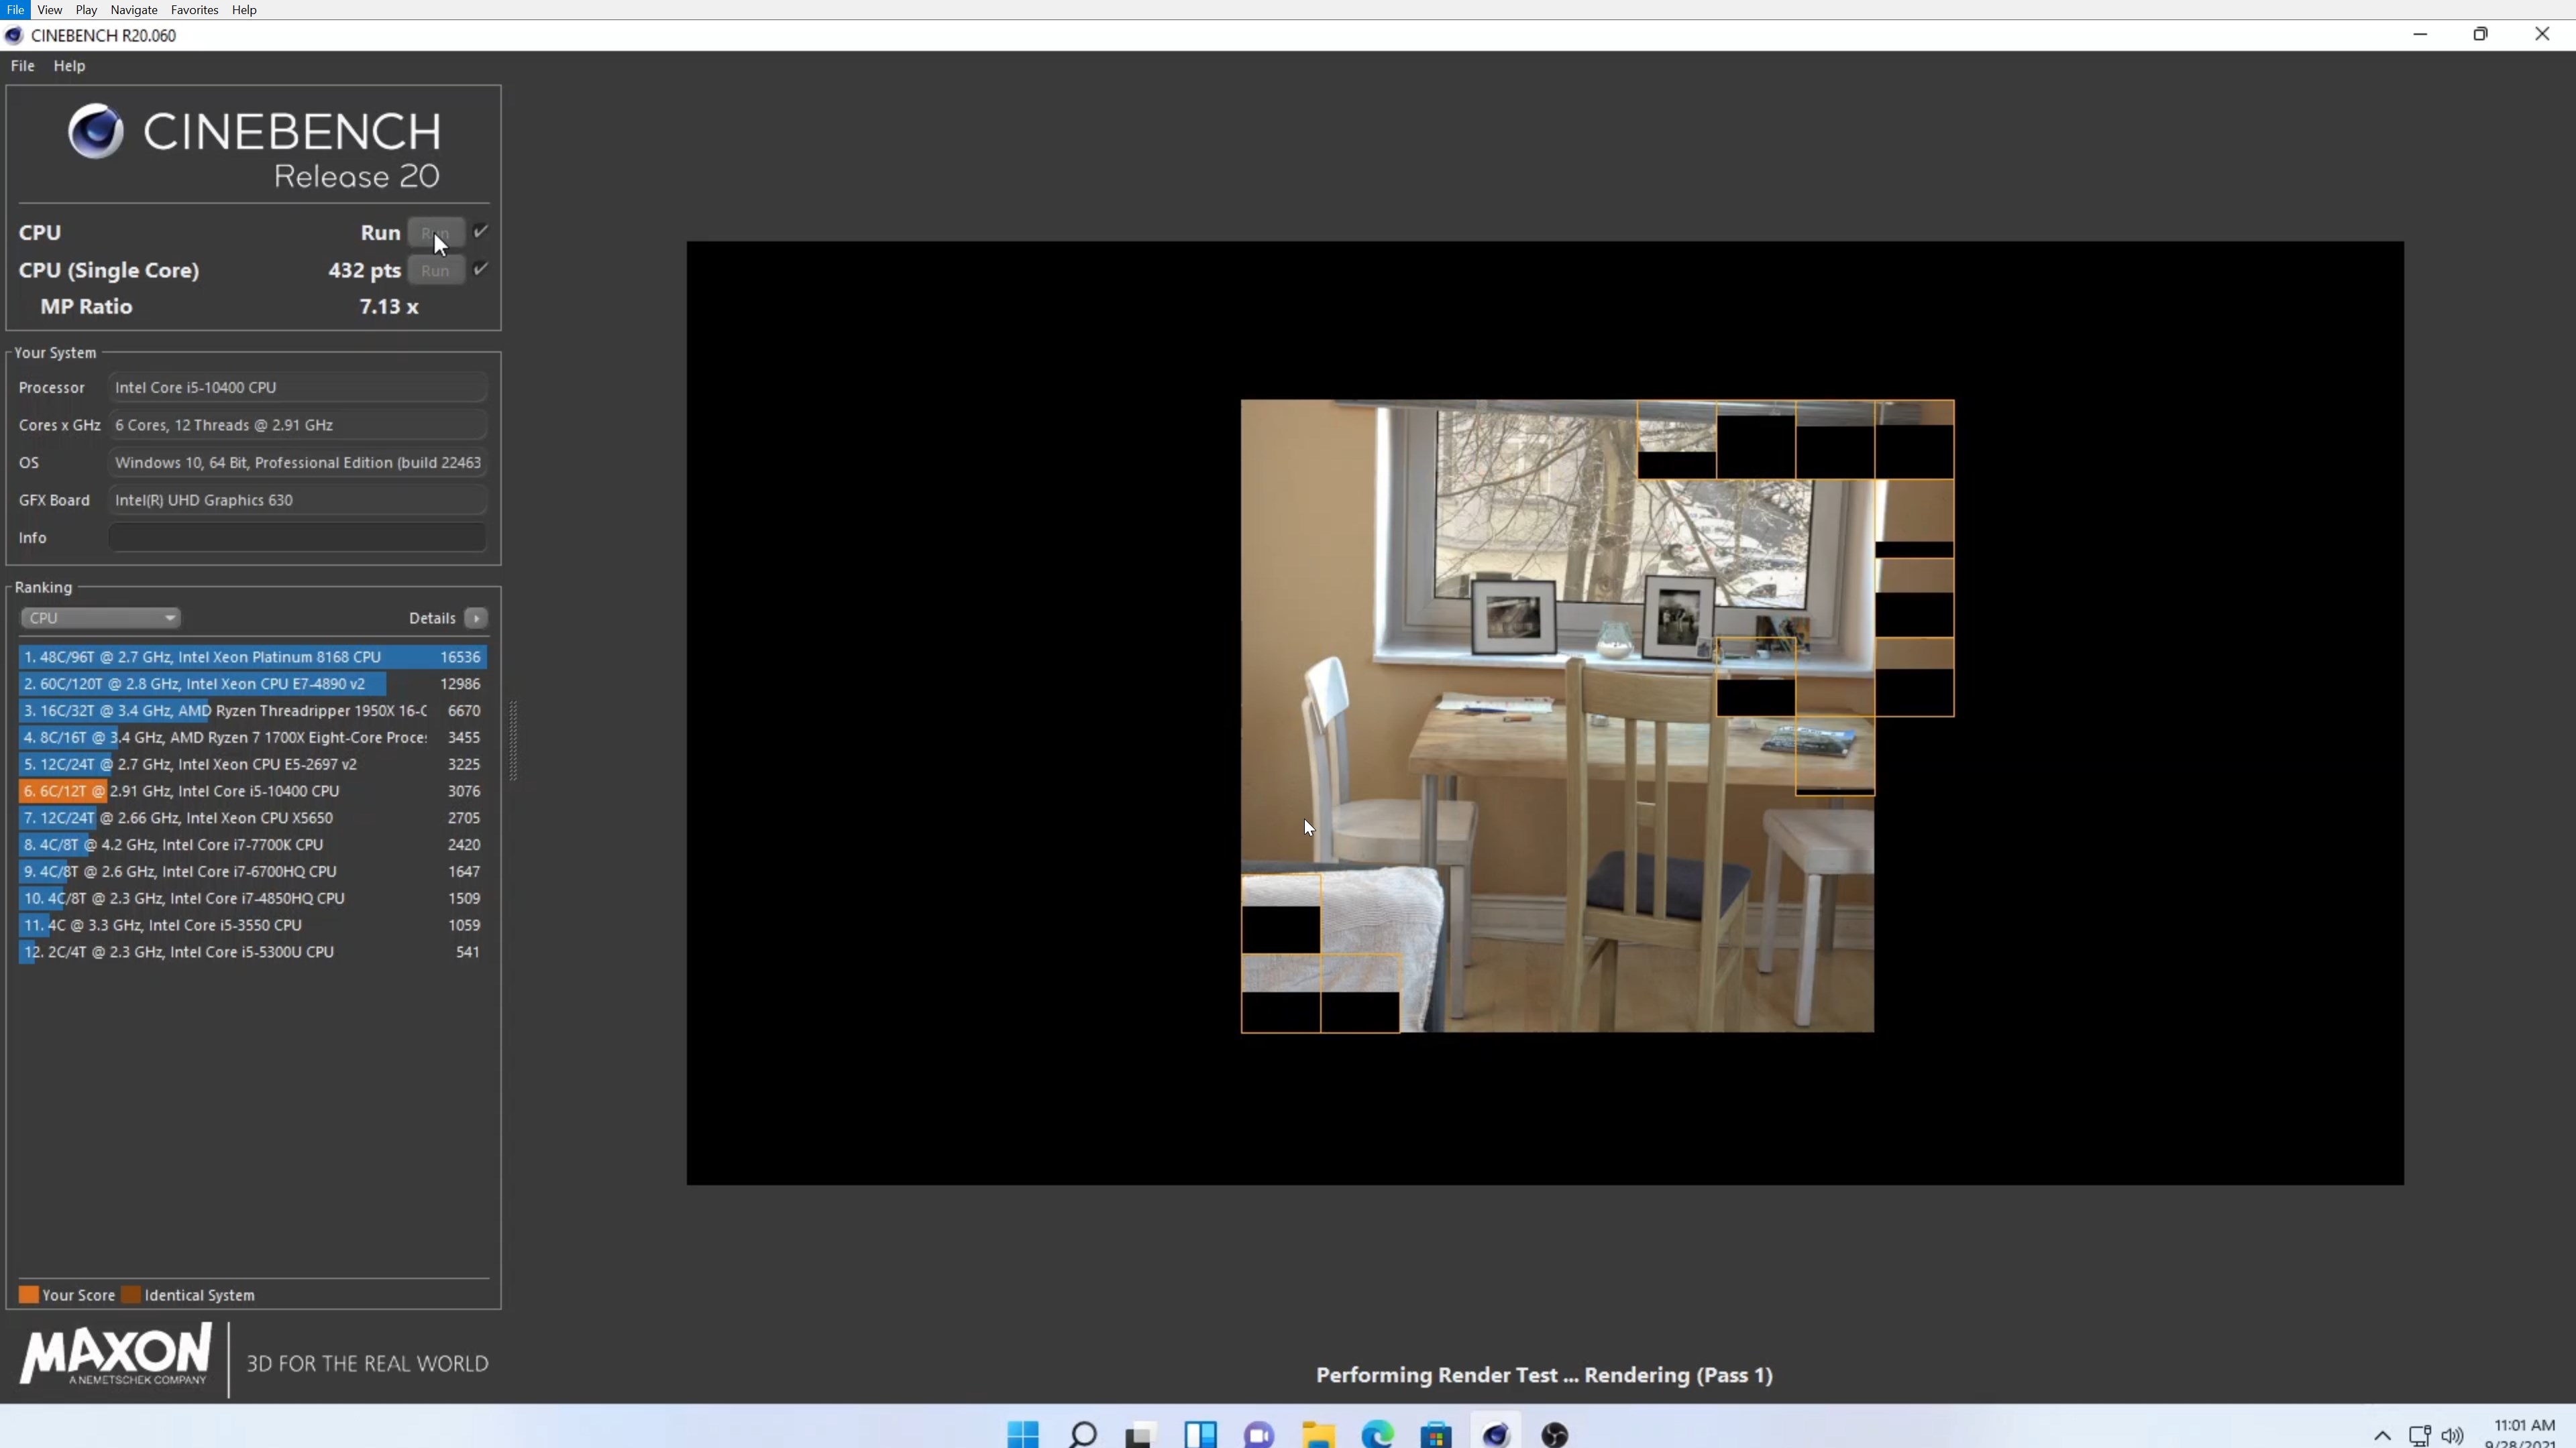Open the outer View menu

(x=50, y=10)
